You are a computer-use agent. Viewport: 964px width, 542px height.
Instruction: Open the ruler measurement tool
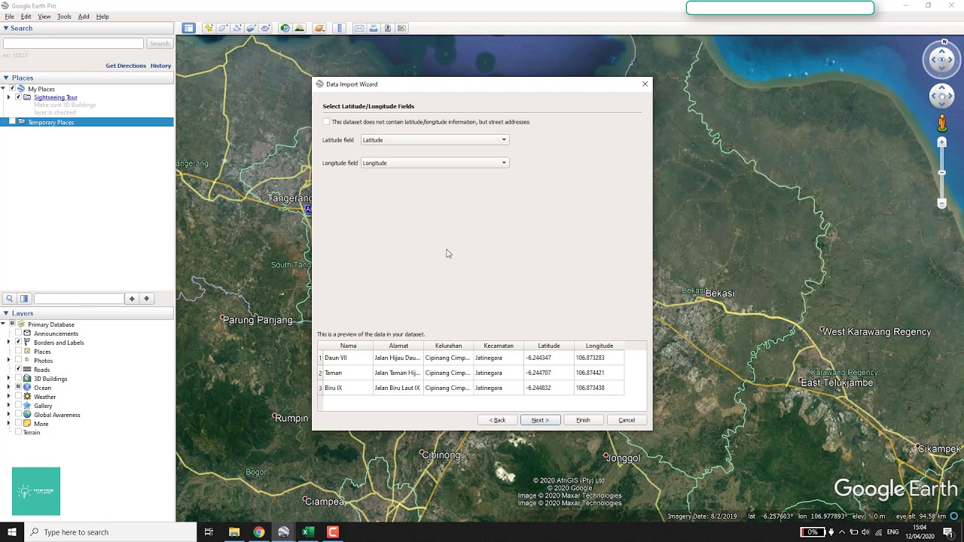pyautogui.click(x=340, y=29)
